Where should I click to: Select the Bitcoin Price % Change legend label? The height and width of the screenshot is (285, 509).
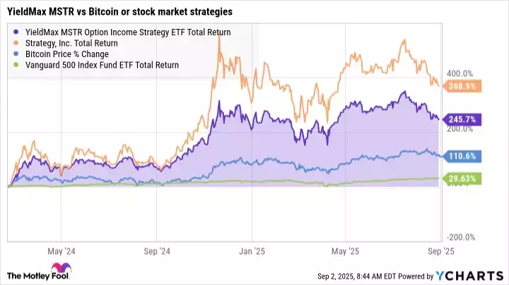(69, 54)
